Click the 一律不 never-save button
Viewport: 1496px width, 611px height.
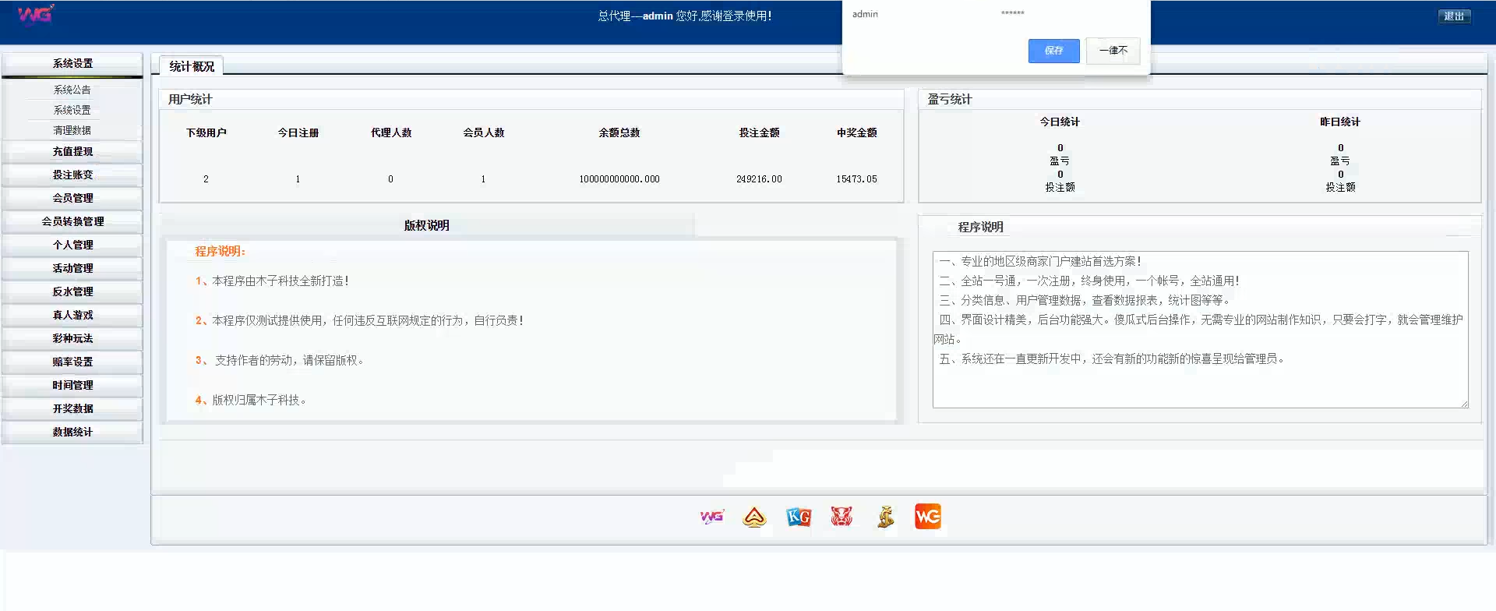pos(1113,51)
